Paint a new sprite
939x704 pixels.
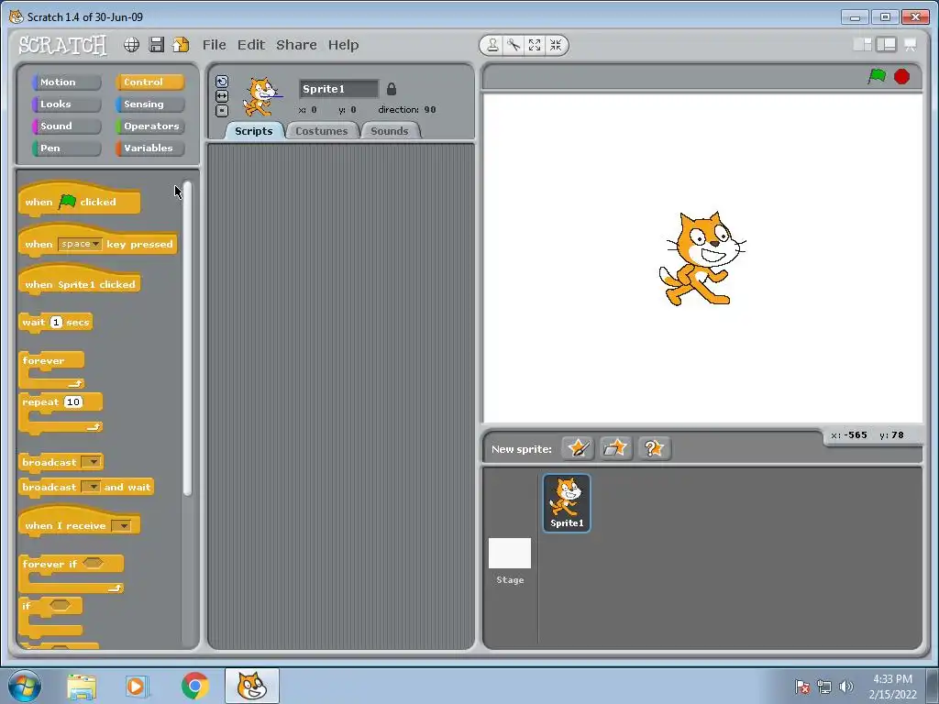(x=578, y=447)
